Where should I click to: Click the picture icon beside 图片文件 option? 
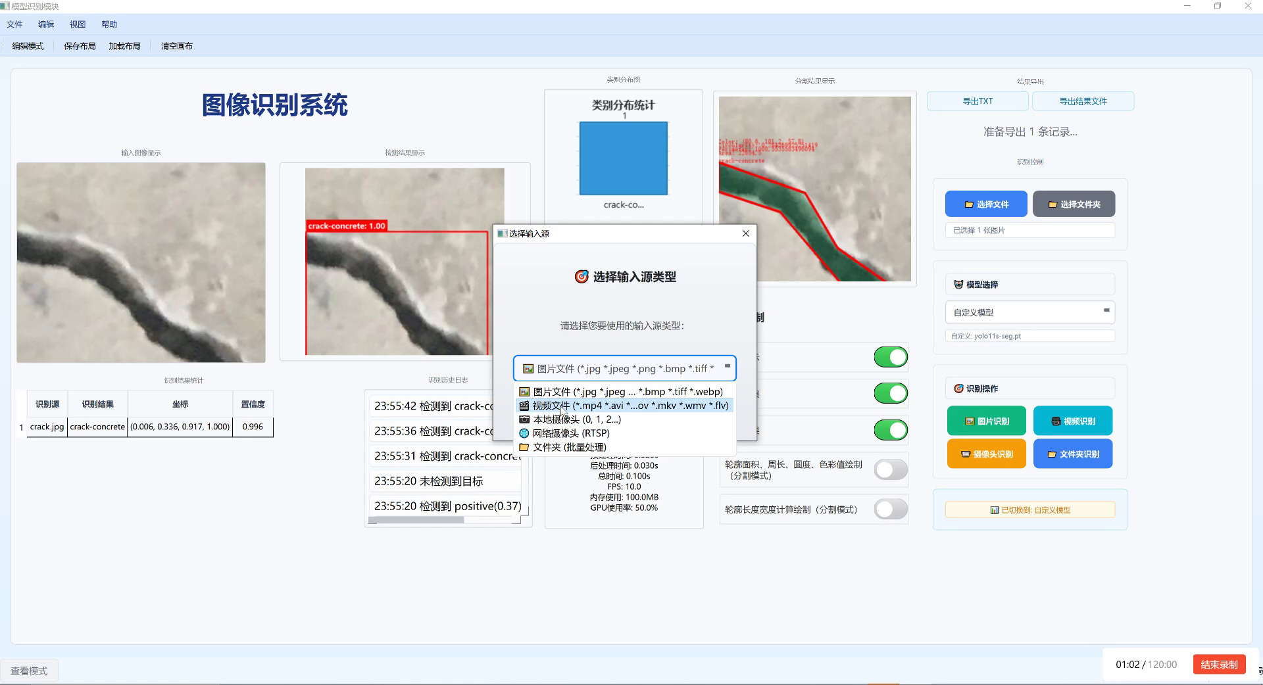[x=524, y=392]
